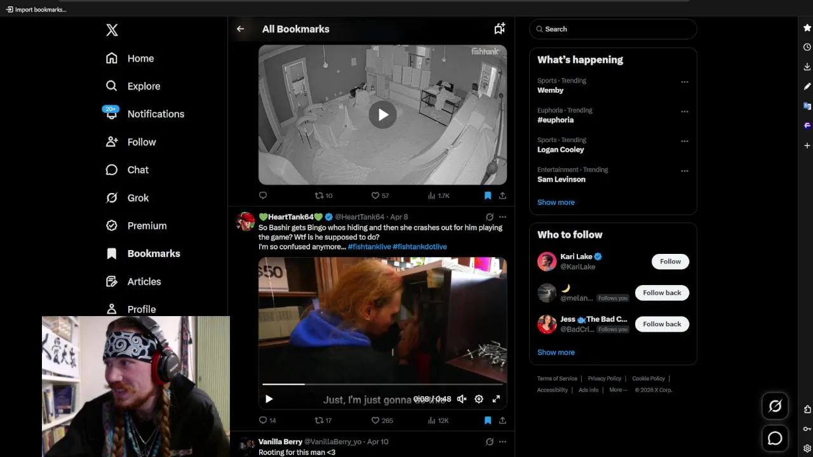813x457 pixels.
Task: Click the add bookmark folder icon
Action: click(x=500, y=29)
